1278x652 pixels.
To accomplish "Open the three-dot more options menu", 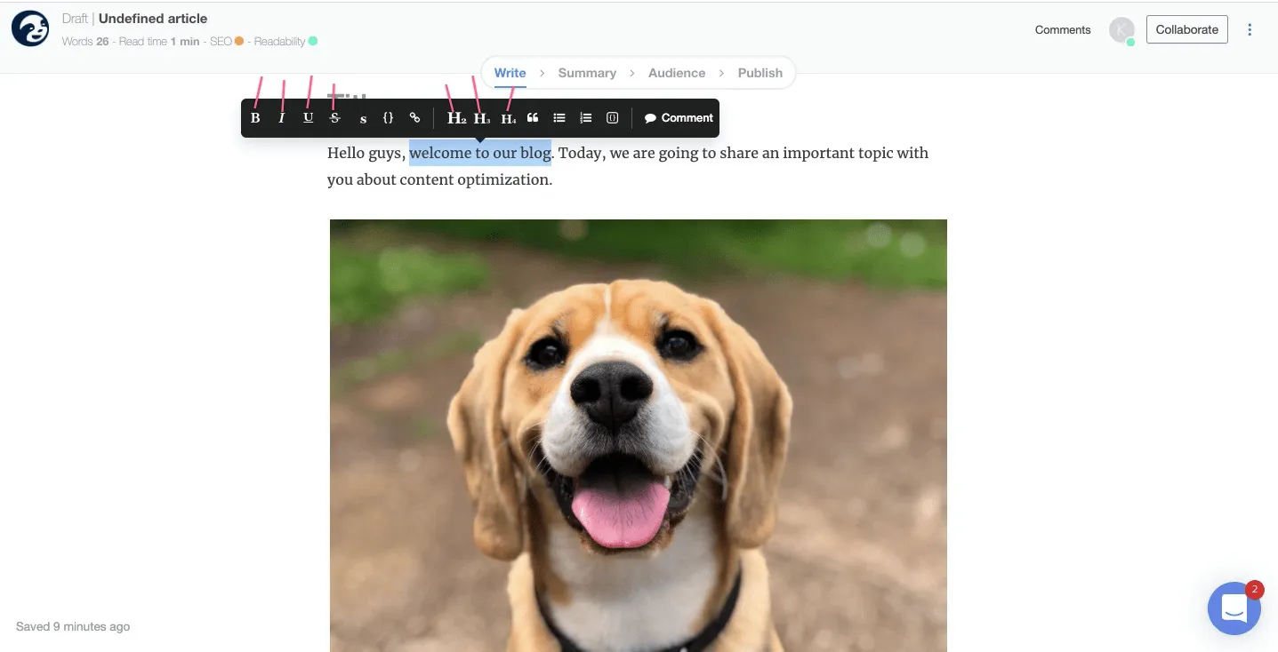I will pyautogui.click(x=1250, y=29).
